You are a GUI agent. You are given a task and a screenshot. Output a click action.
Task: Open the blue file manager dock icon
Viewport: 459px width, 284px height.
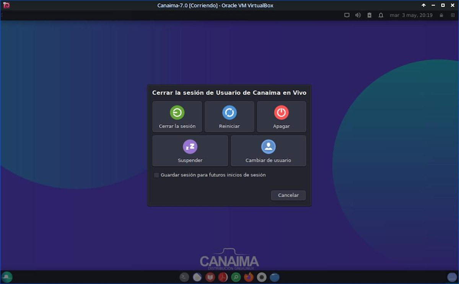(274, 277)
